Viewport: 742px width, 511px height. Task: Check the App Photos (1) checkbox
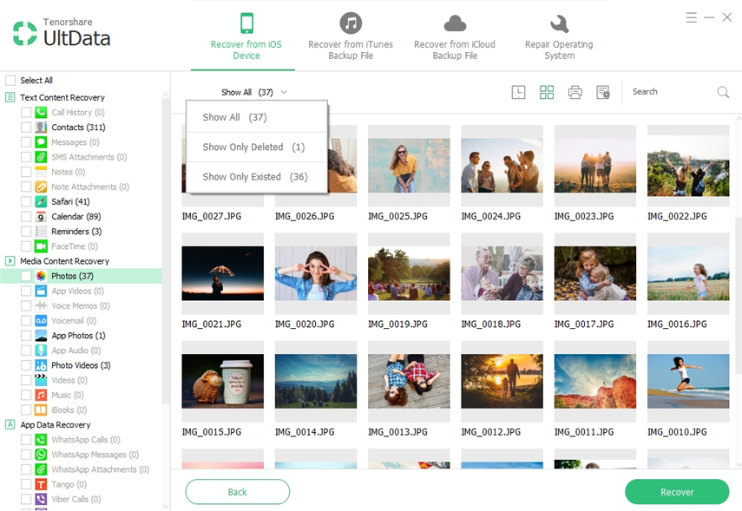[x=26, y=336]
